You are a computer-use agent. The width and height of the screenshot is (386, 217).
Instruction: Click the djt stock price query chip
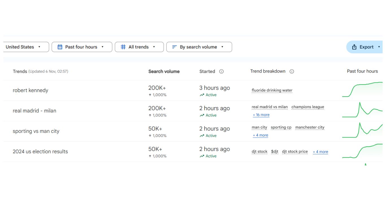point(295,152)
